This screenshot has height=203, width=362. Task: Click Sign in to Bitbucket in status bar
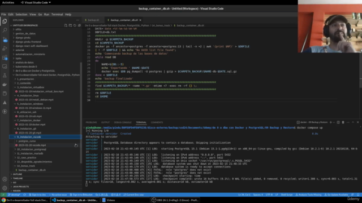click(x=81, y=195)
